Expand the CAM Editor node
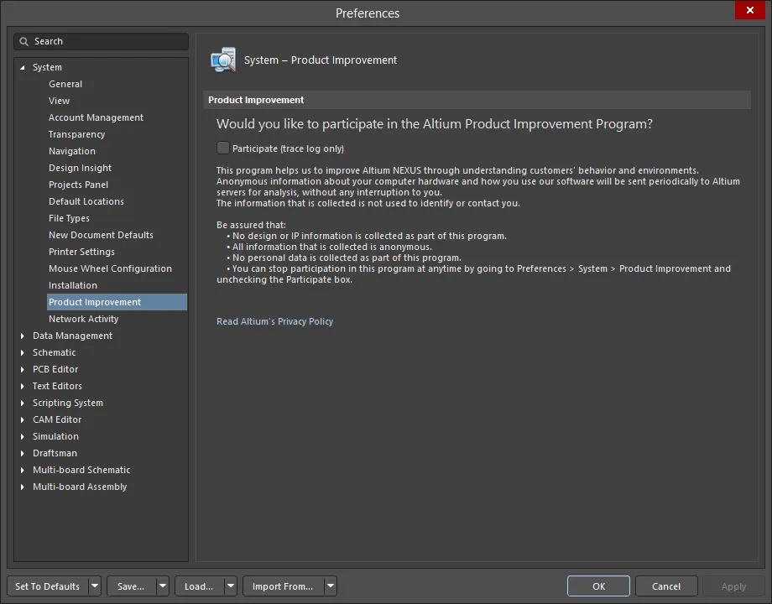772x604 pixels. 22,419
